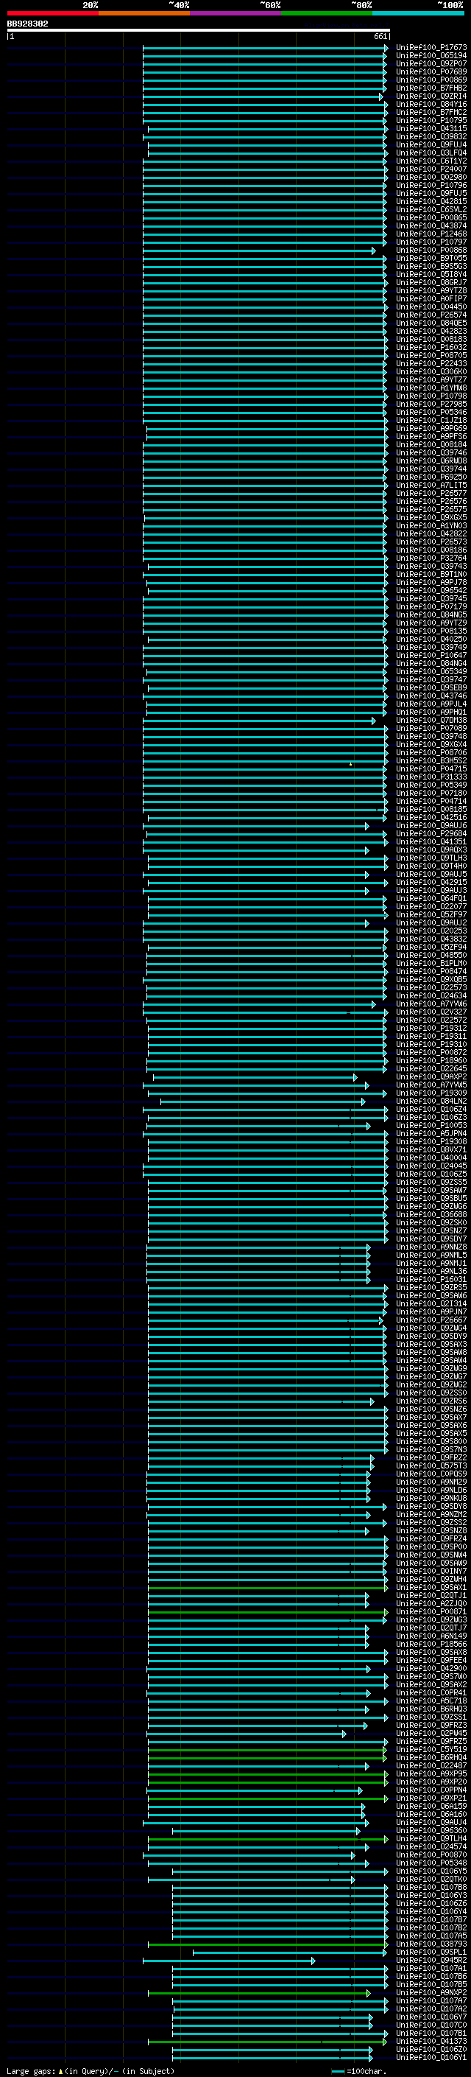Image resolution: width=471 pixels, height=2077 pixels.
Task: Select the UniRef100_P18960 label
Action: (x=431, y=1060)
